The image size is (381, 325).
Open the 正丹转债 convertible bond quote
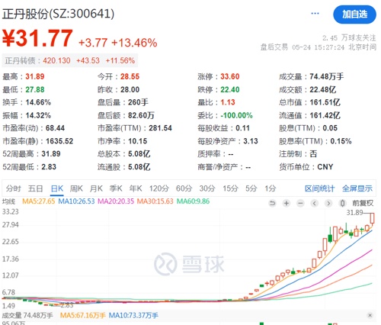click(x=70, y=60)
